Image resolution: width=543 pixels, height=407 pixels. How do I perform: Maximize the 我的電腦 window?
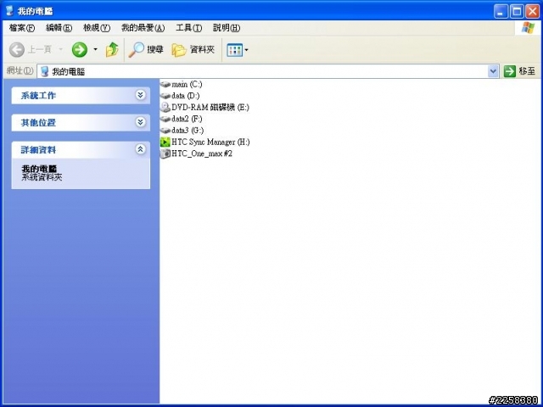pos(517,12)
